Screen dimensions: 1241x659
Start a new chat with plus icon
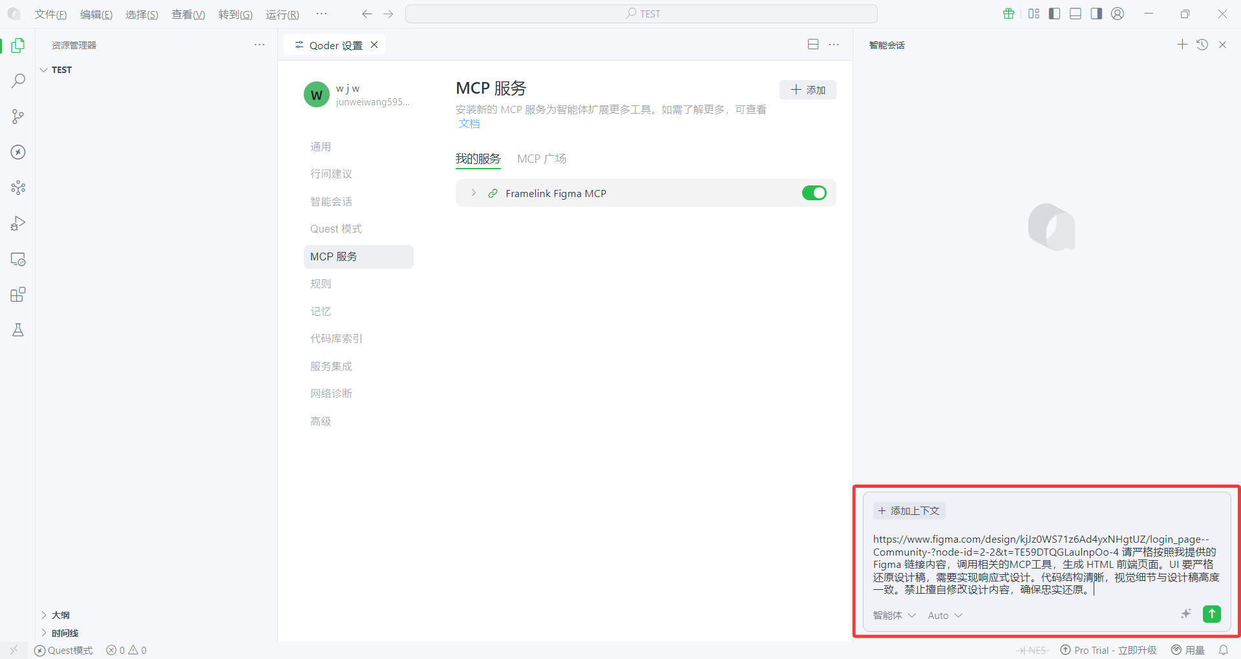[x=1182, y=45]
